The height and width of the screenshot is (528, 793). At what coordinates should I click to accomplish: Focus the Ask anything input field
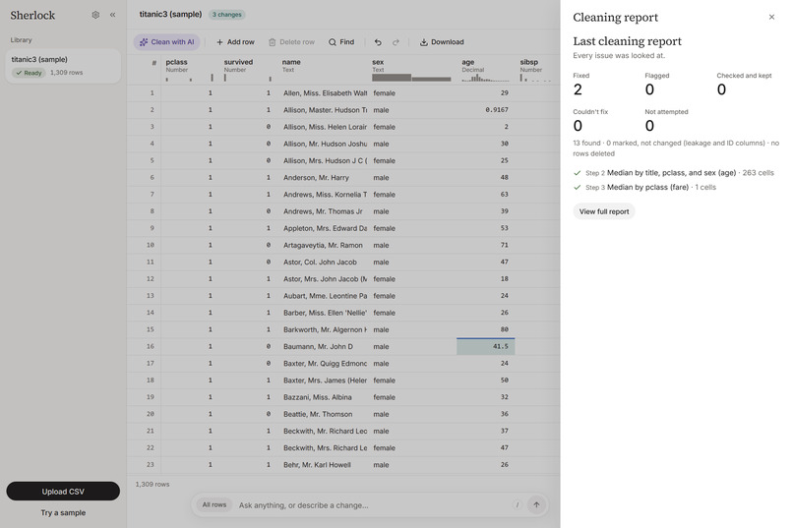[x=372, y=504]
